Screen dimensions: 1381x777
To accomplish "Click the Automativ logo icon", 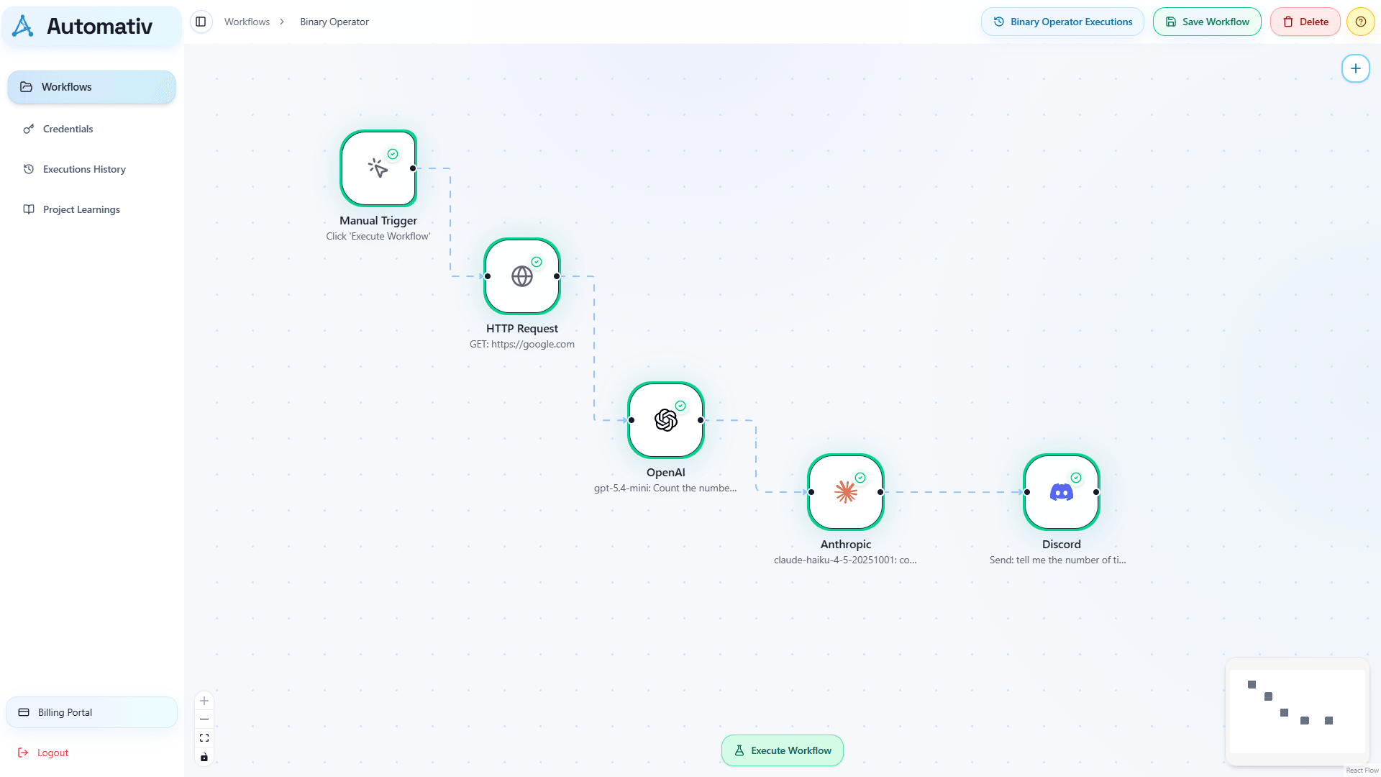I will tap(23, 26).
